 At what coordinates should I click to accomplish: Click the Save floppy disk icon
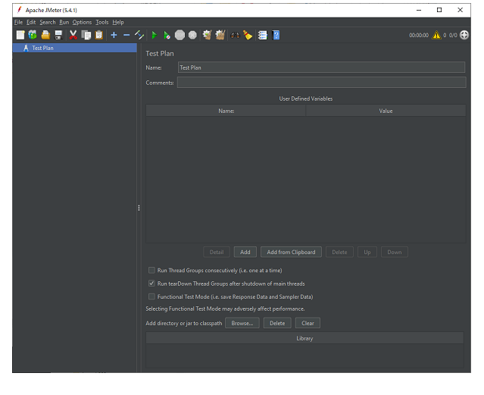tap(58, 35)
